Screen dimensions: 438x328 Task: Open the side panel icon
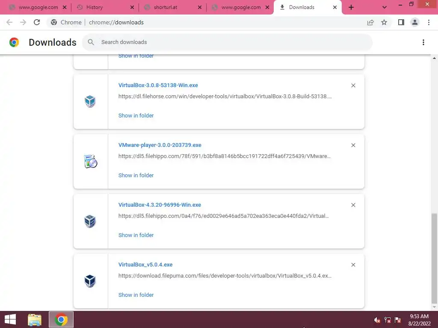(x=401, y=22)
